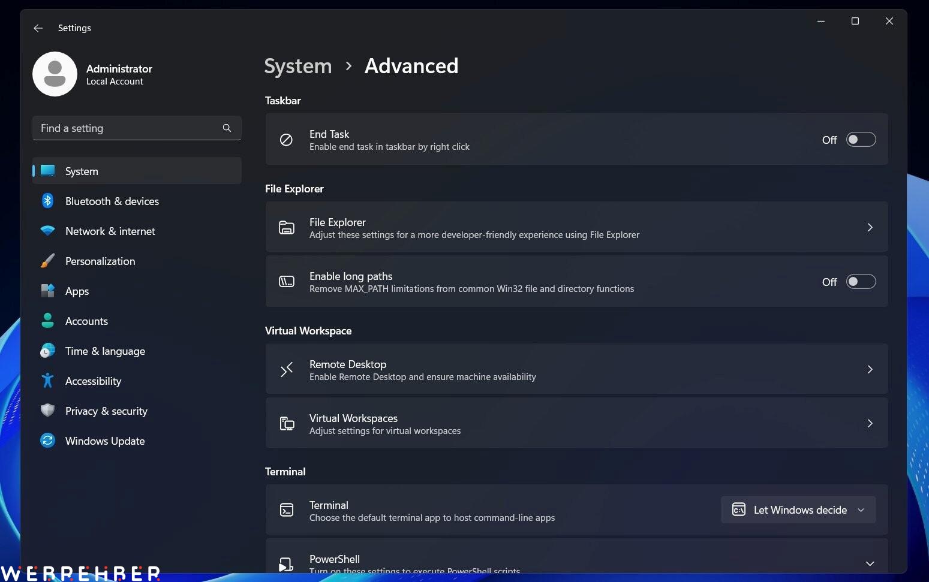929x582 pixels.
Task: Click the PowerShell row icon
Action: point(286,564)
